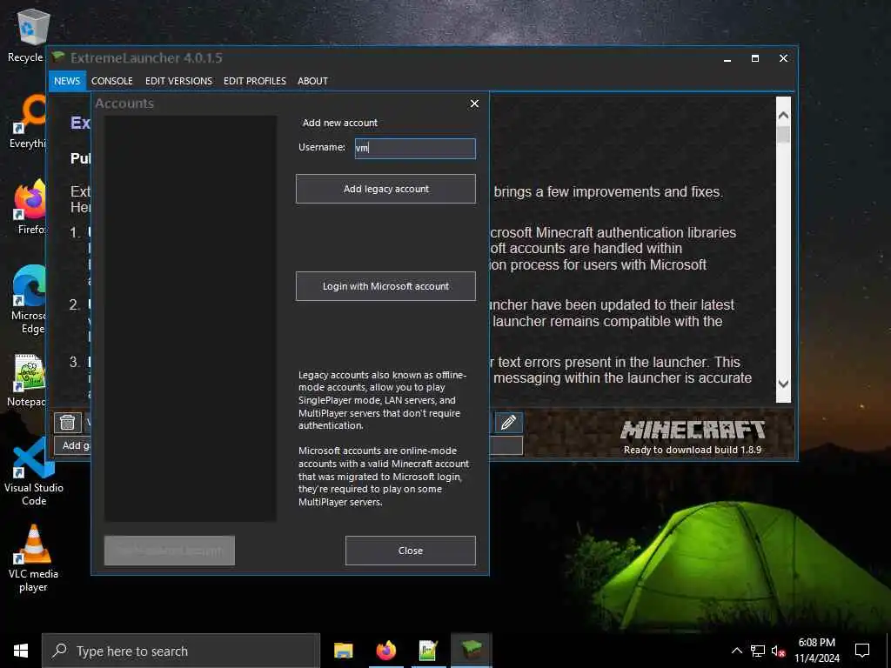891x668 pixels.
Task: Open EDIT PROFILES tab
Action: [255, 81]
